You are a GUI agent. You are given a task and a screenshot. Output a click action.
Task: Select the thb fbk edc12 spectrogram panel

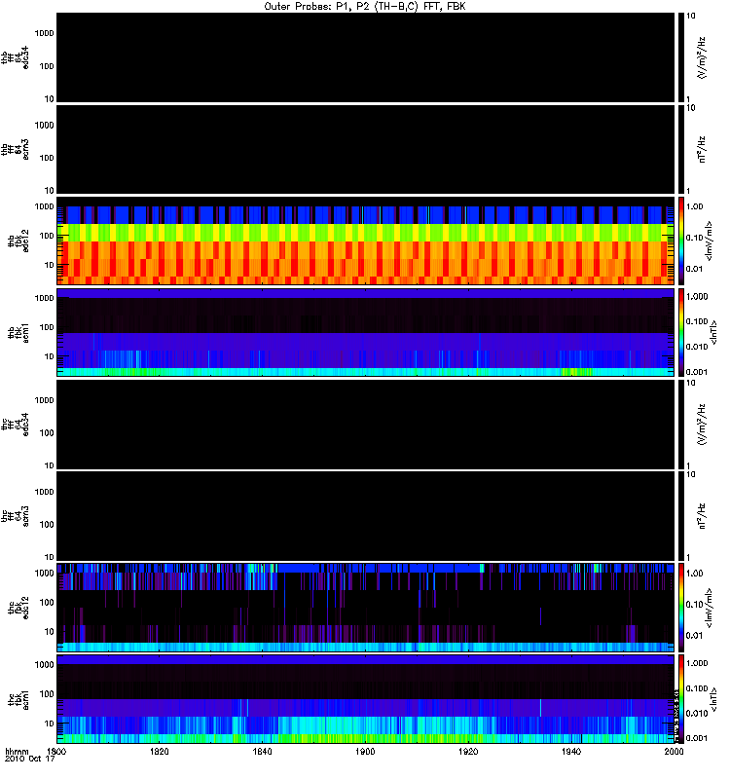coord(366,241)
